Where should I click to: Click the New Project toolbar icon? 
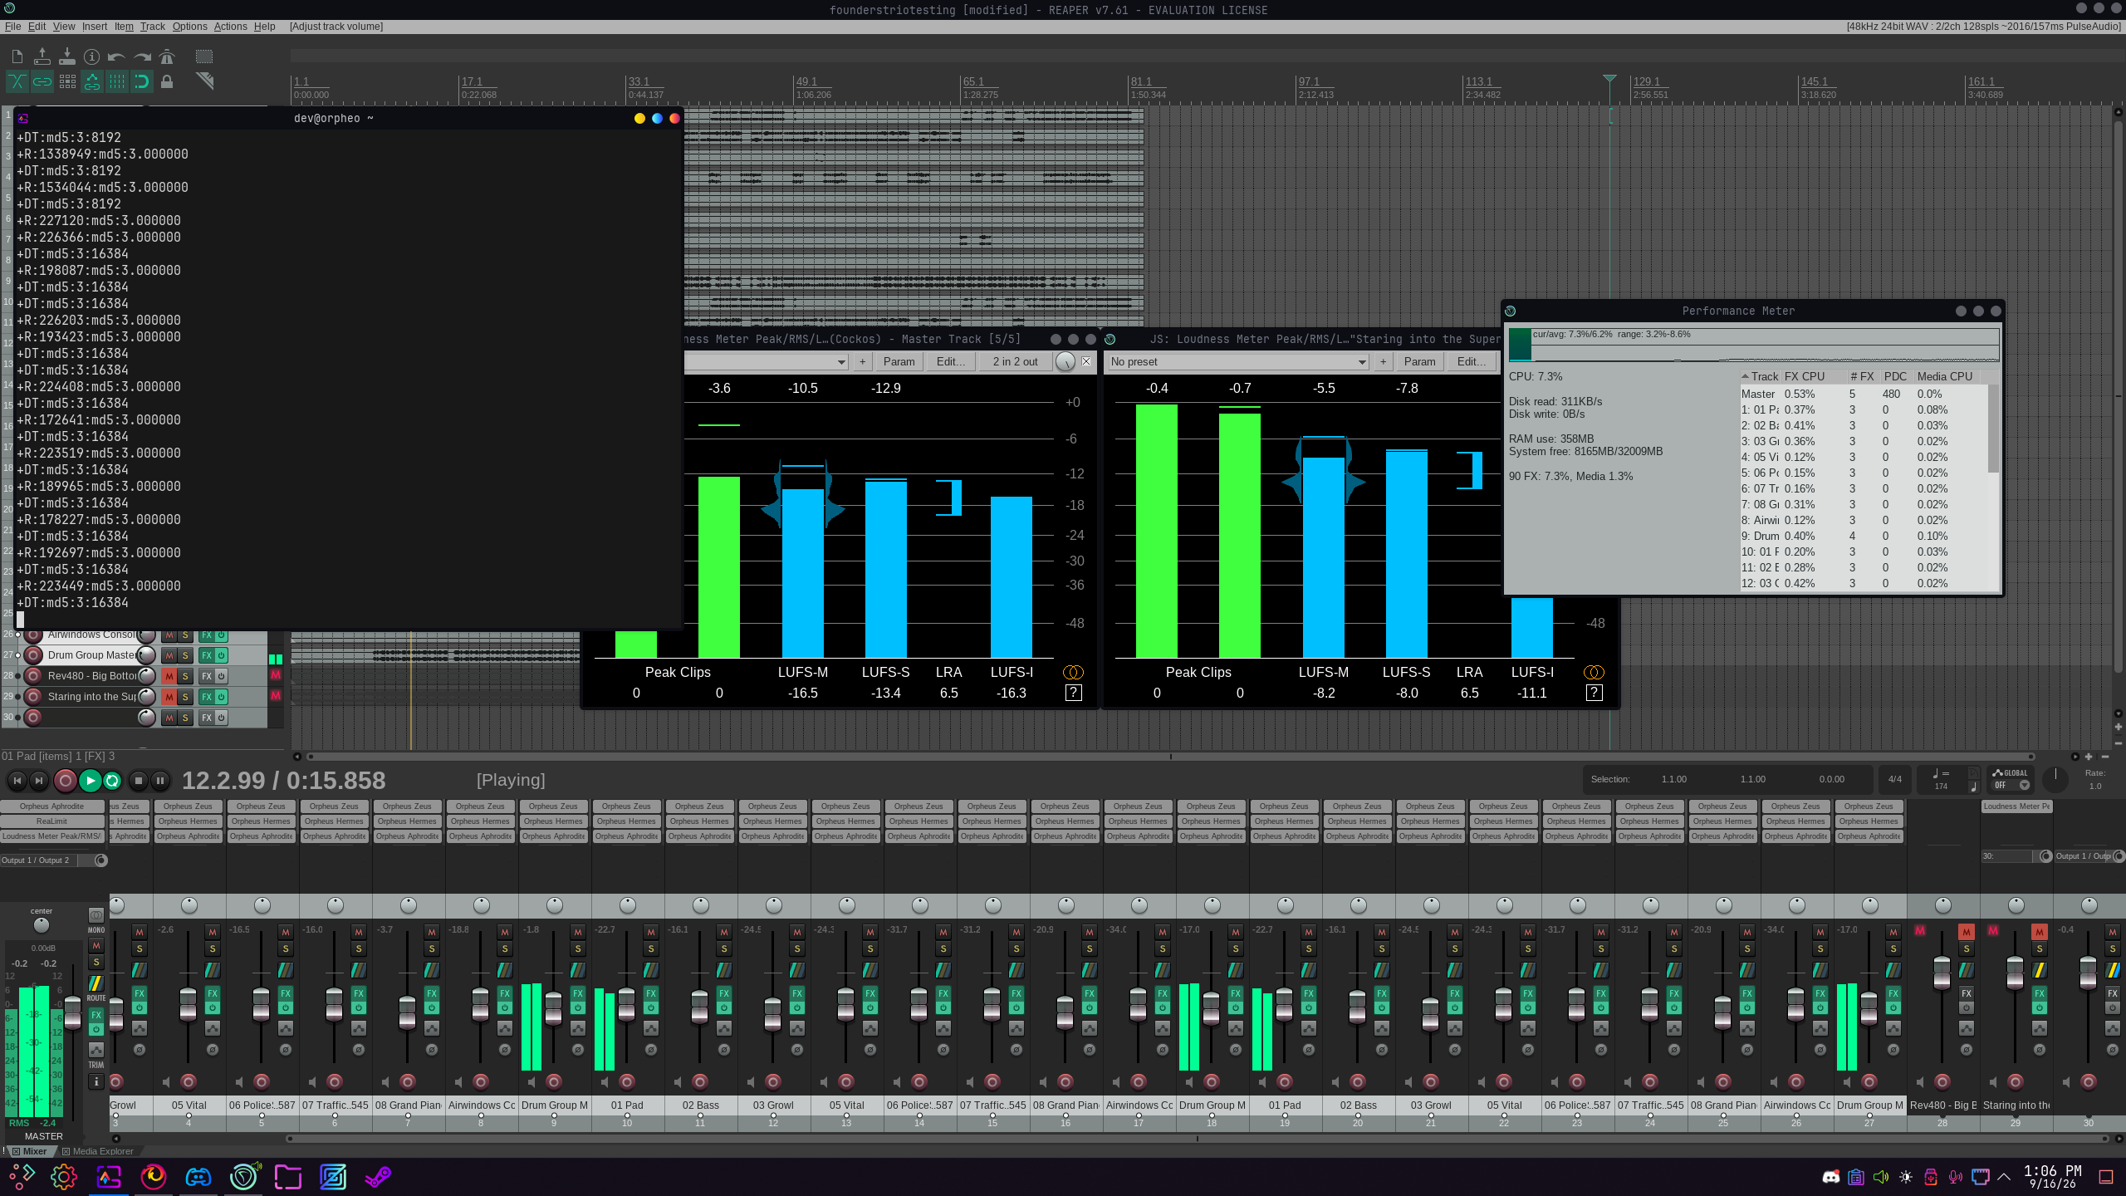coord(17,56)
